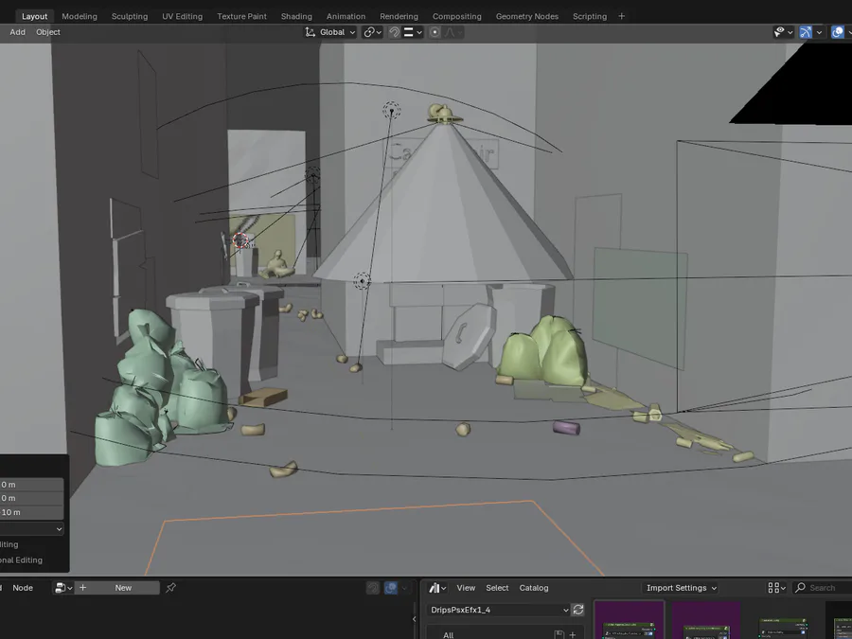Click the New node tree button

coord(123,587)
